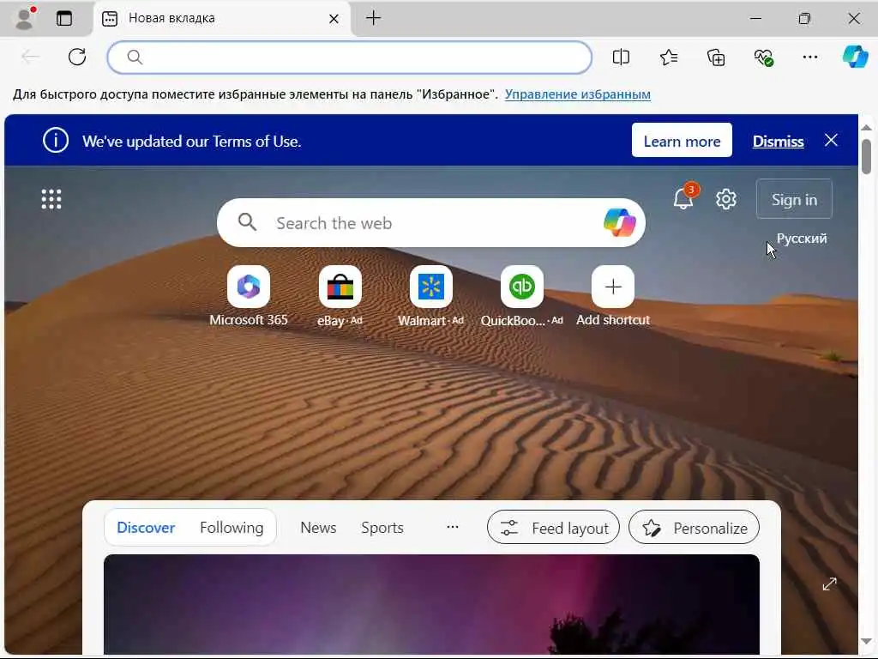This screenshot has width=878, height=659.
Task: Open the News feed tab
Action: [x=318, y=528]
